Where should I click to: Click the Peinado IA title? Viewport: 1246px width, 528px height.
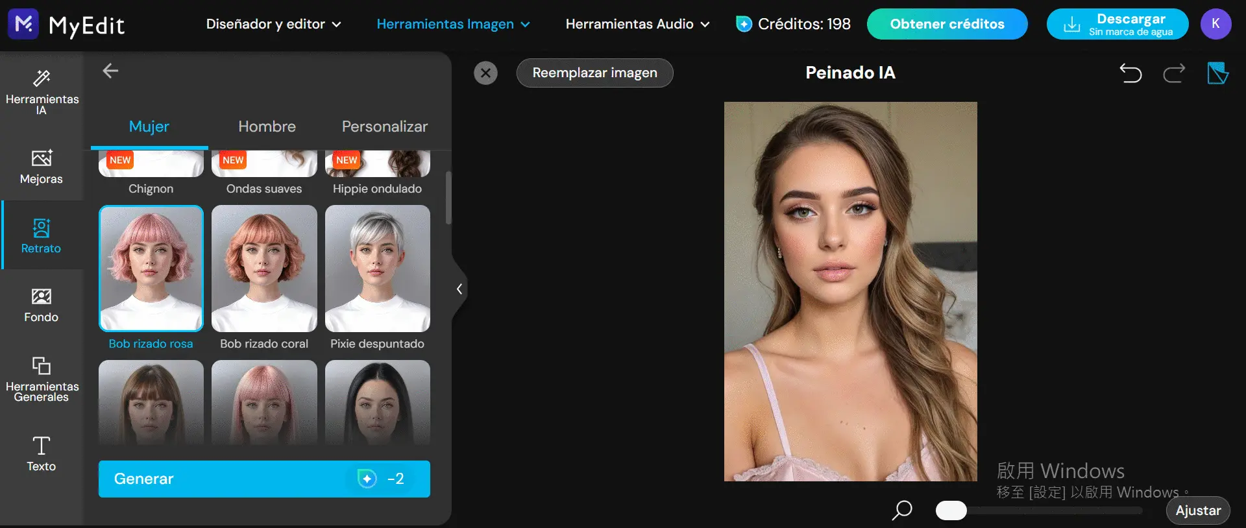[850, 73]
